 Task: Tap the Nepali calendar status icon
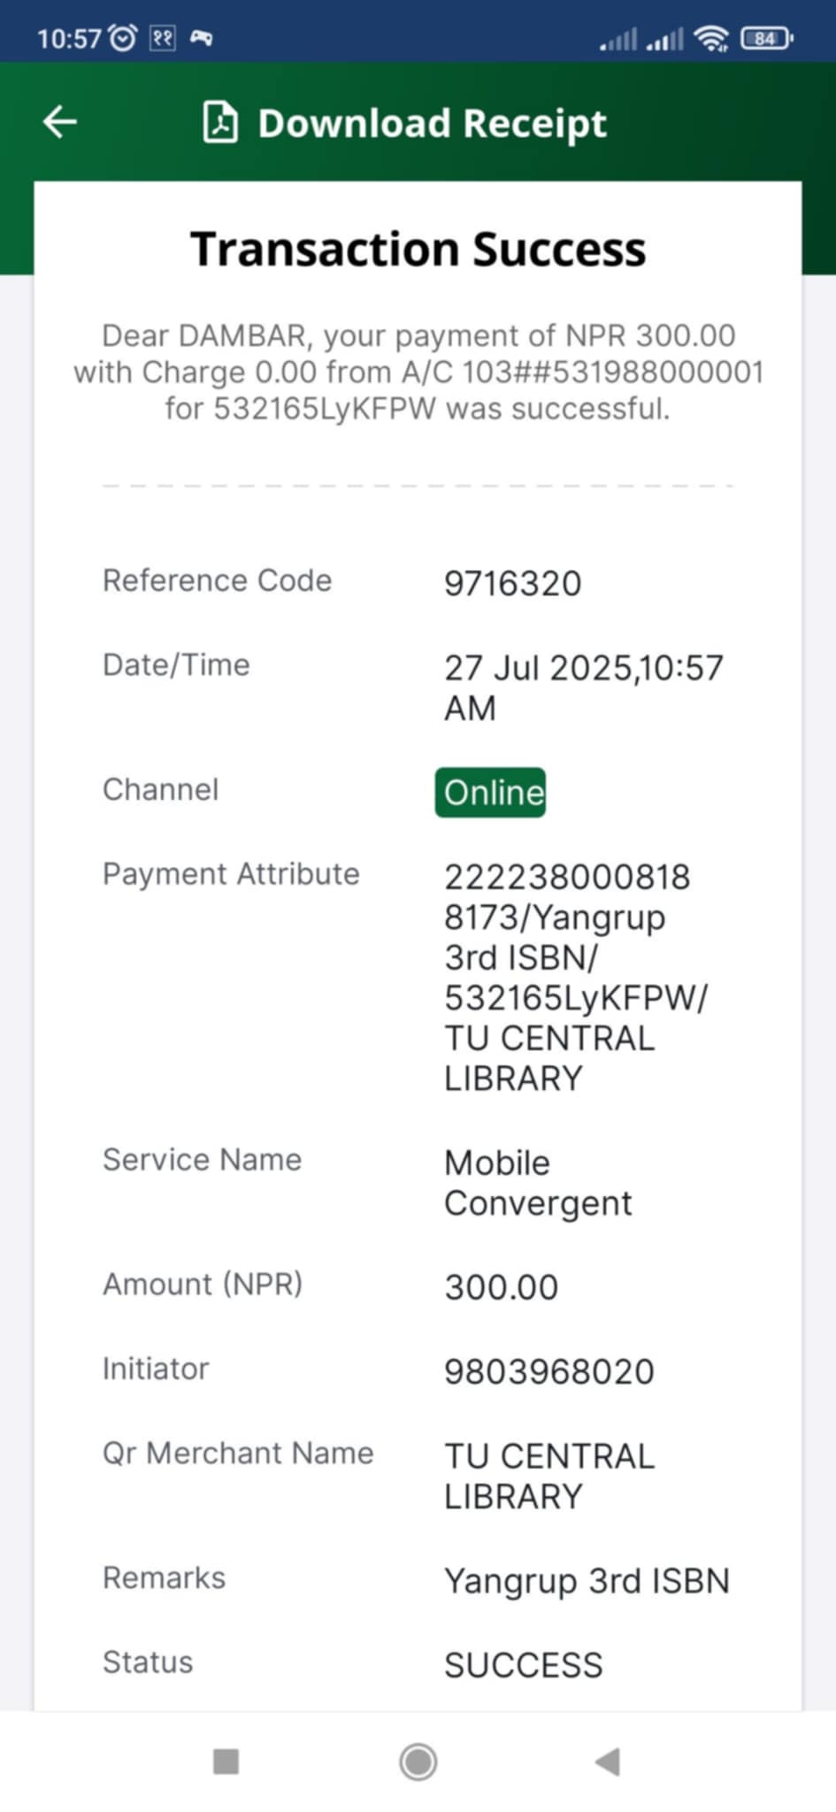[163, 38]
